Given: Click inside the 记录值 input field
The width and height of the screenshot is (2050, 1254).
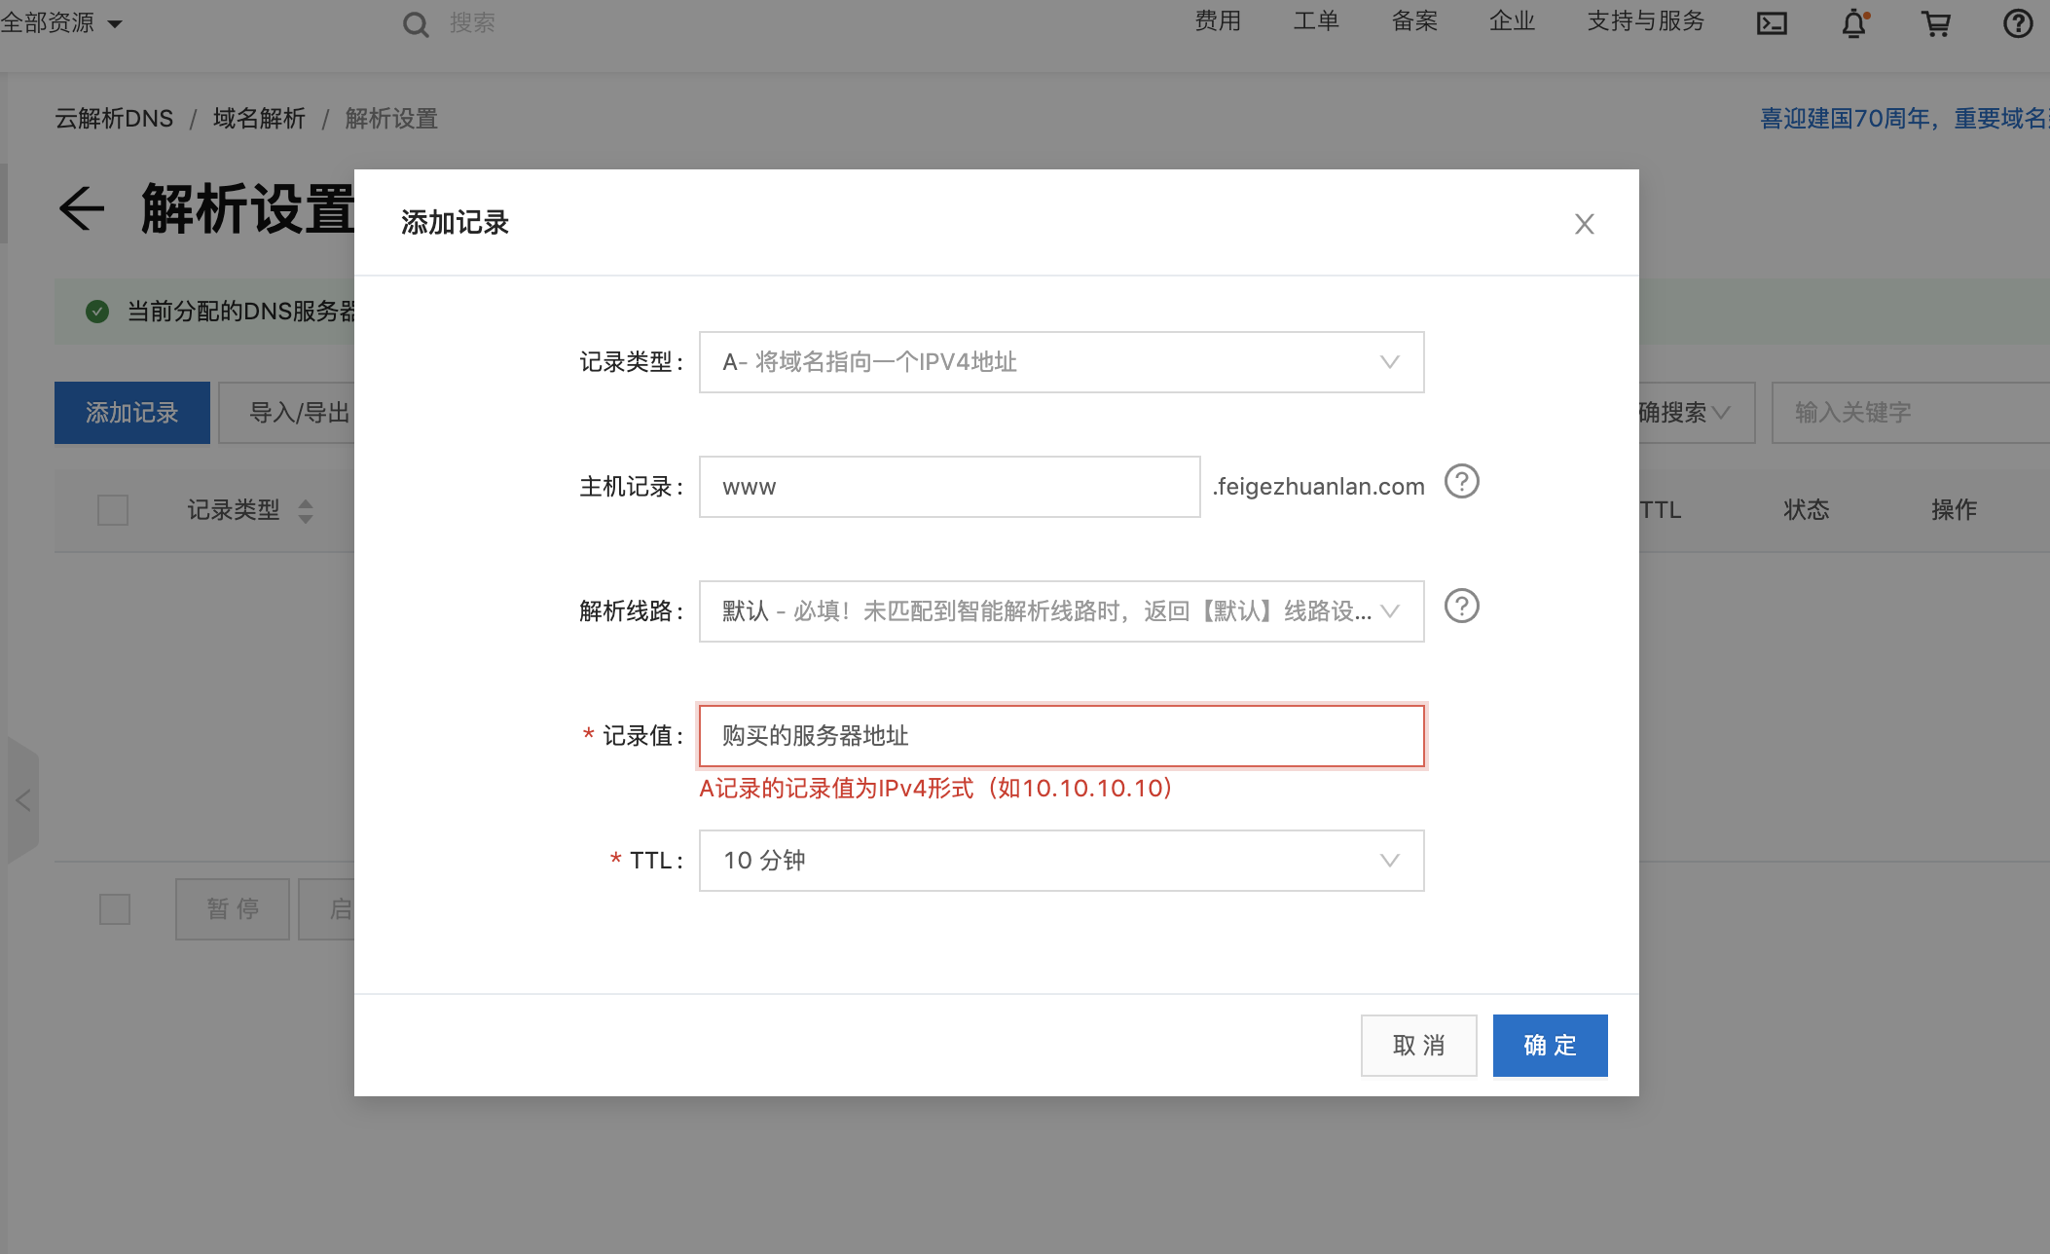Looking at the screenshot, I should point(1060,736).
